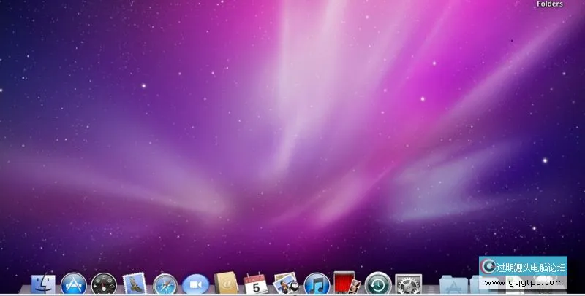This screenshot has width=585, height=296.
Task: Open the iCal calendar icon
Action: [x=256, y=284]
